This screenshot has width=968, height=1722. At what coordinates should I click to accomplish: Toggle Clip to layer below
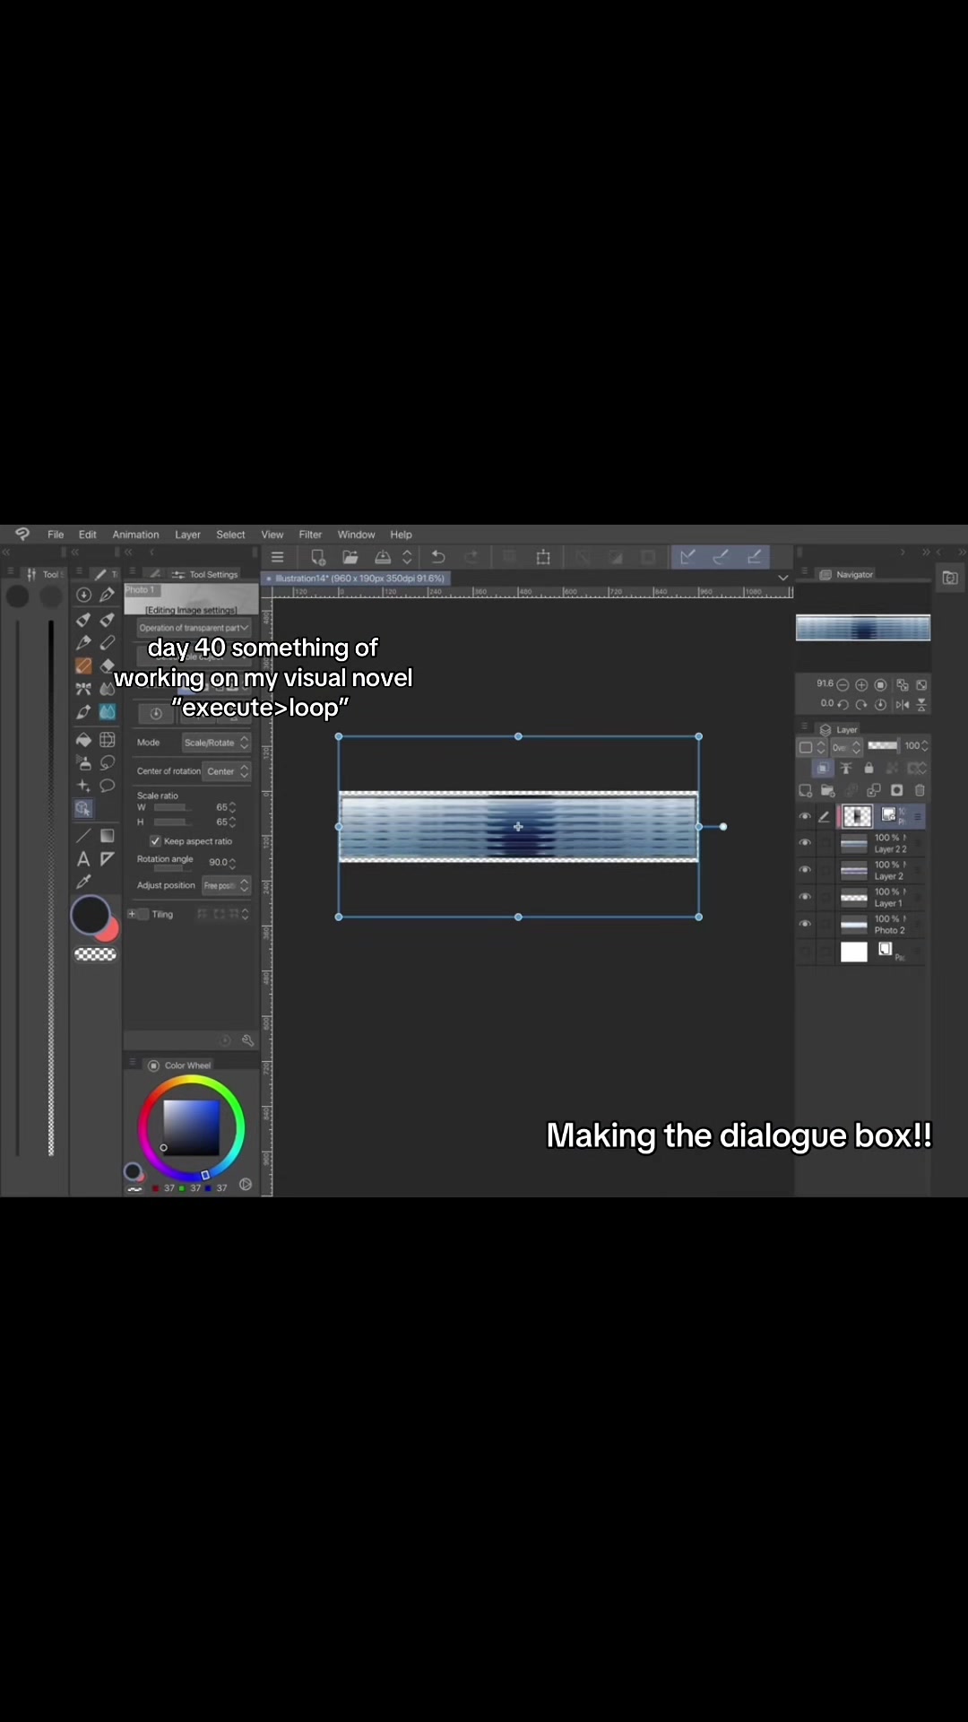click(822, 768)
